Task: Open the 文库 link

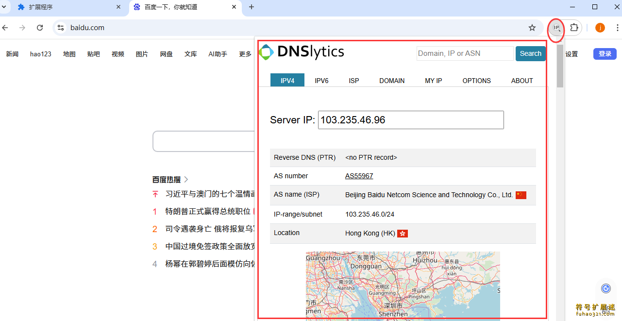Action: click(x=191, y=54)
